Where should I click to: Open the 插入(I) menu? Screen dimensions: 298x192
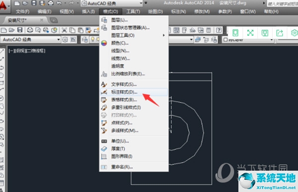click(88, 11)
